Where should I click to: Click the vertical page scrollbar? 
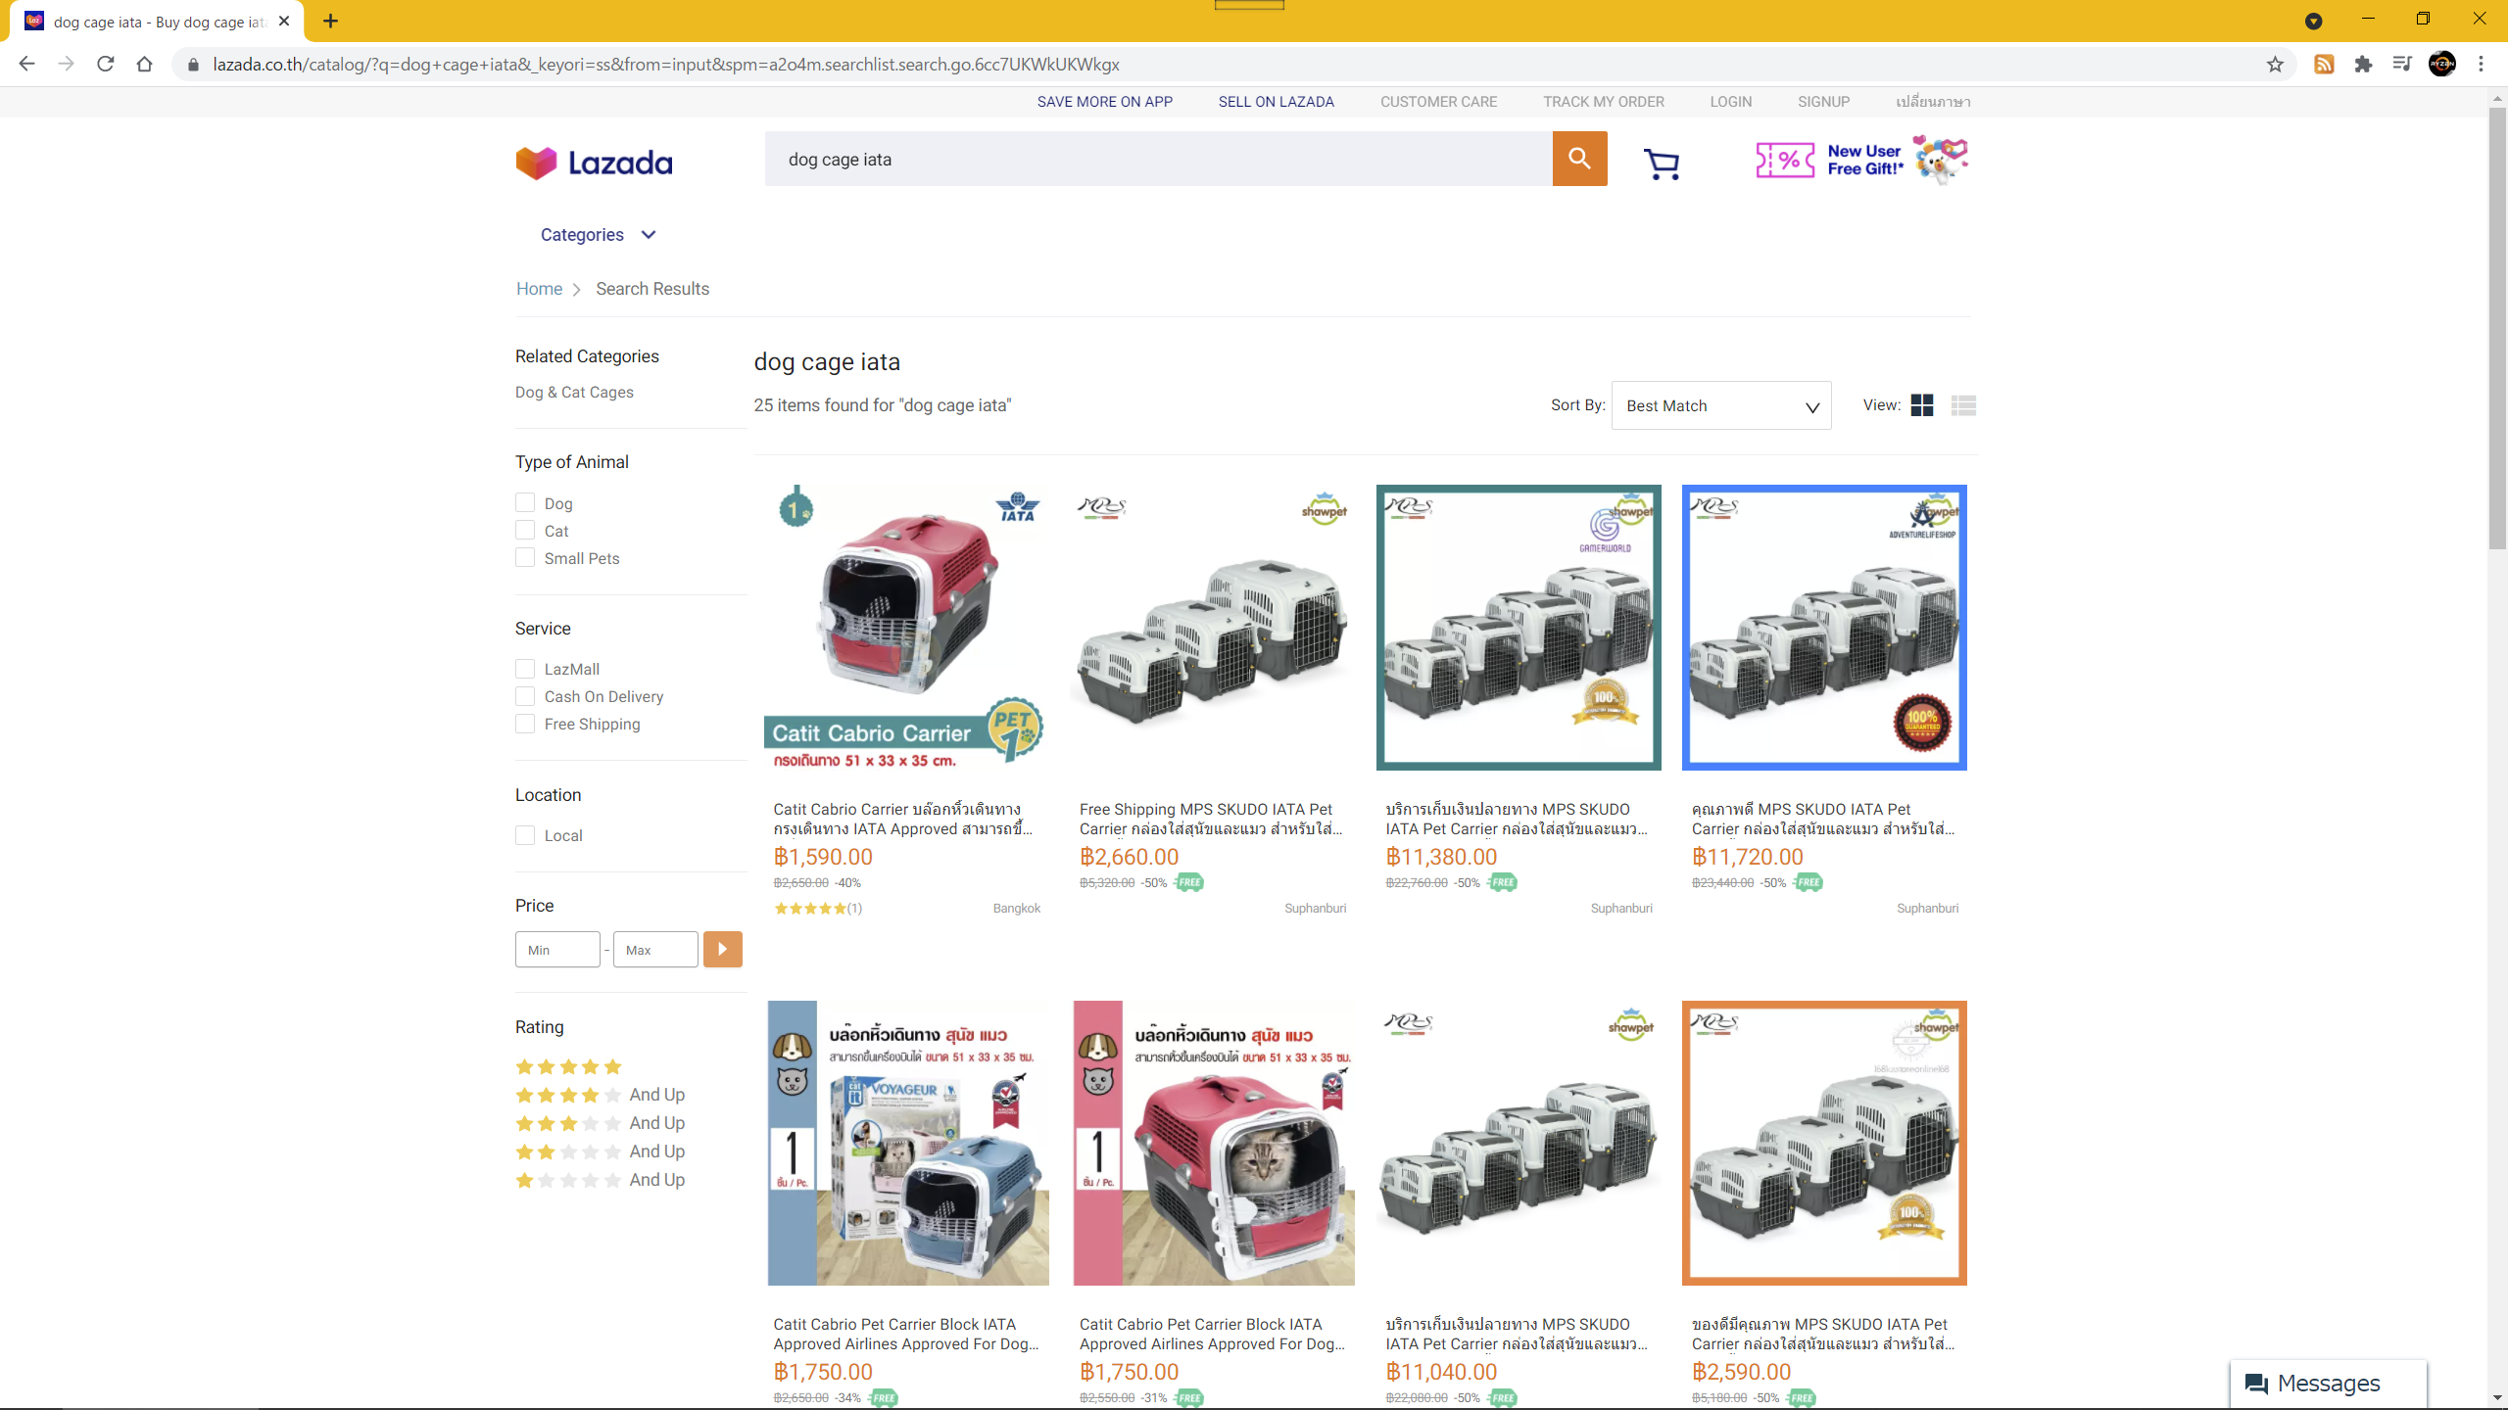[x=2497, y=328]
